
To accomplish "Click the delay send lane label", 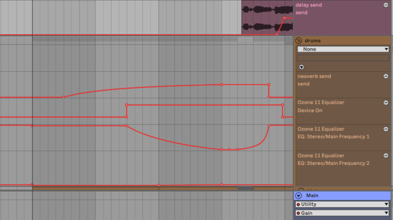I will tap(308, 5).
